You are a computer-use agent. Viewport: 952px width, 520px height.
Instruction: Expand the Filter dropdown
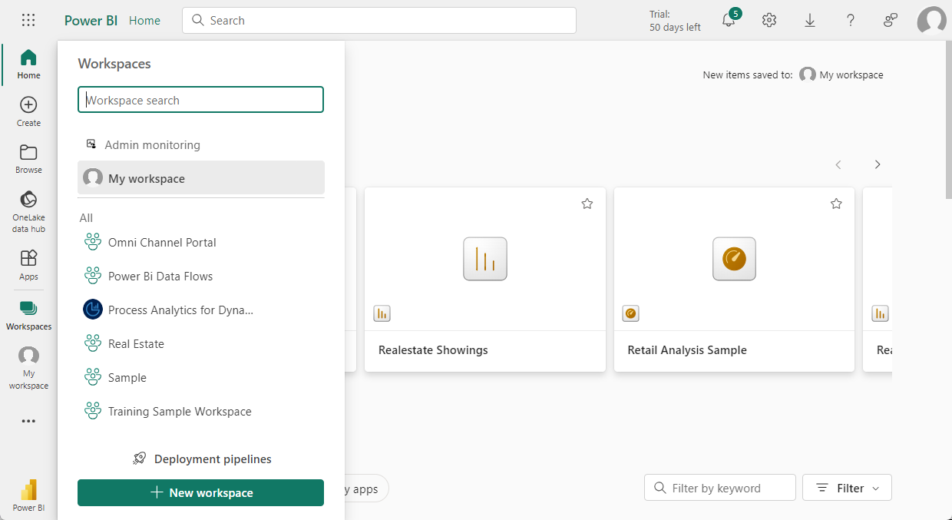pyautogui.click(x=847, y=488)
